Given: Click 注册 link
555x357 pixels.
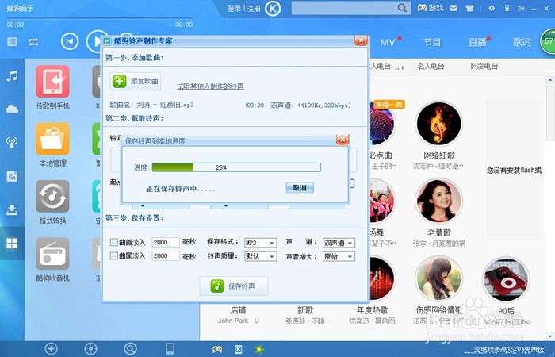Looking at the screenshot, I should coord(254,8).
